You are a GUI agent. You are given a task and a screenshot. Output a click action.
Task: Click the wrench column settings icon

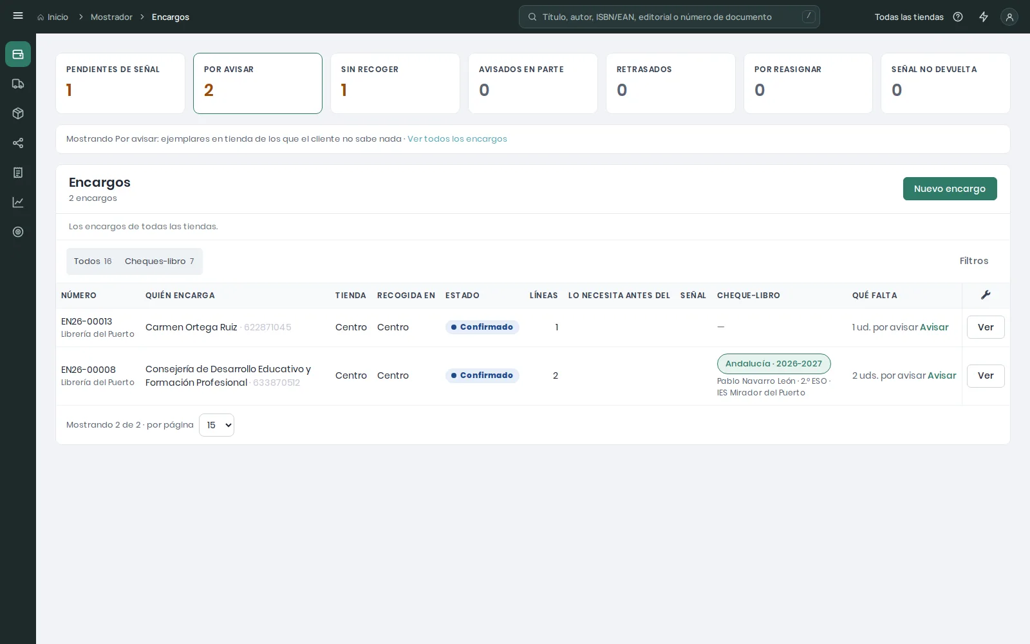986,295
